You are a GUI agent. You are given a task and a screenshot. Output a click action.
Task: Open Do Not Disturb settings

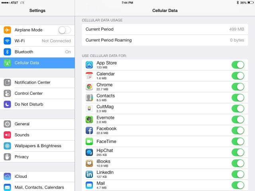pyautogui.click(x=37, y=104)
